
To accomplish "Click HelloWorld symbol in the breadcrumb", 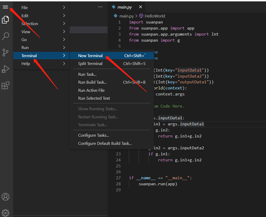I will [x=154, y=16].
